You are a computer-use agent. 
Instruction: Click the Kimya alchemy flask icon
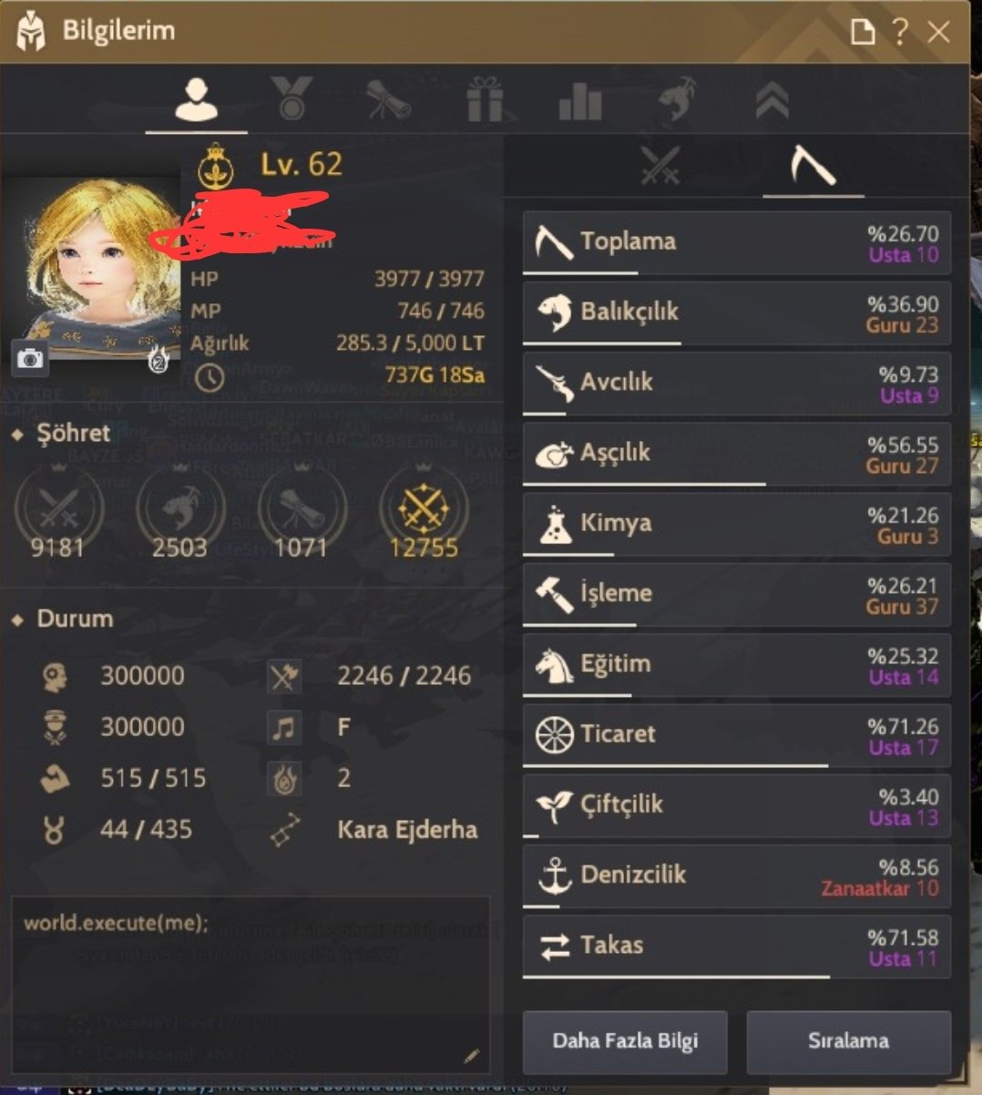click(555, 525)
